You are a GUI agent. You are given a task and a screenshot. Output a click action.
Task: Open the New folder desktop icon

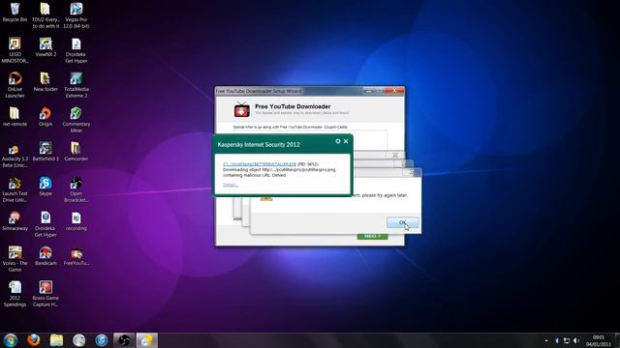pos(46,82)
